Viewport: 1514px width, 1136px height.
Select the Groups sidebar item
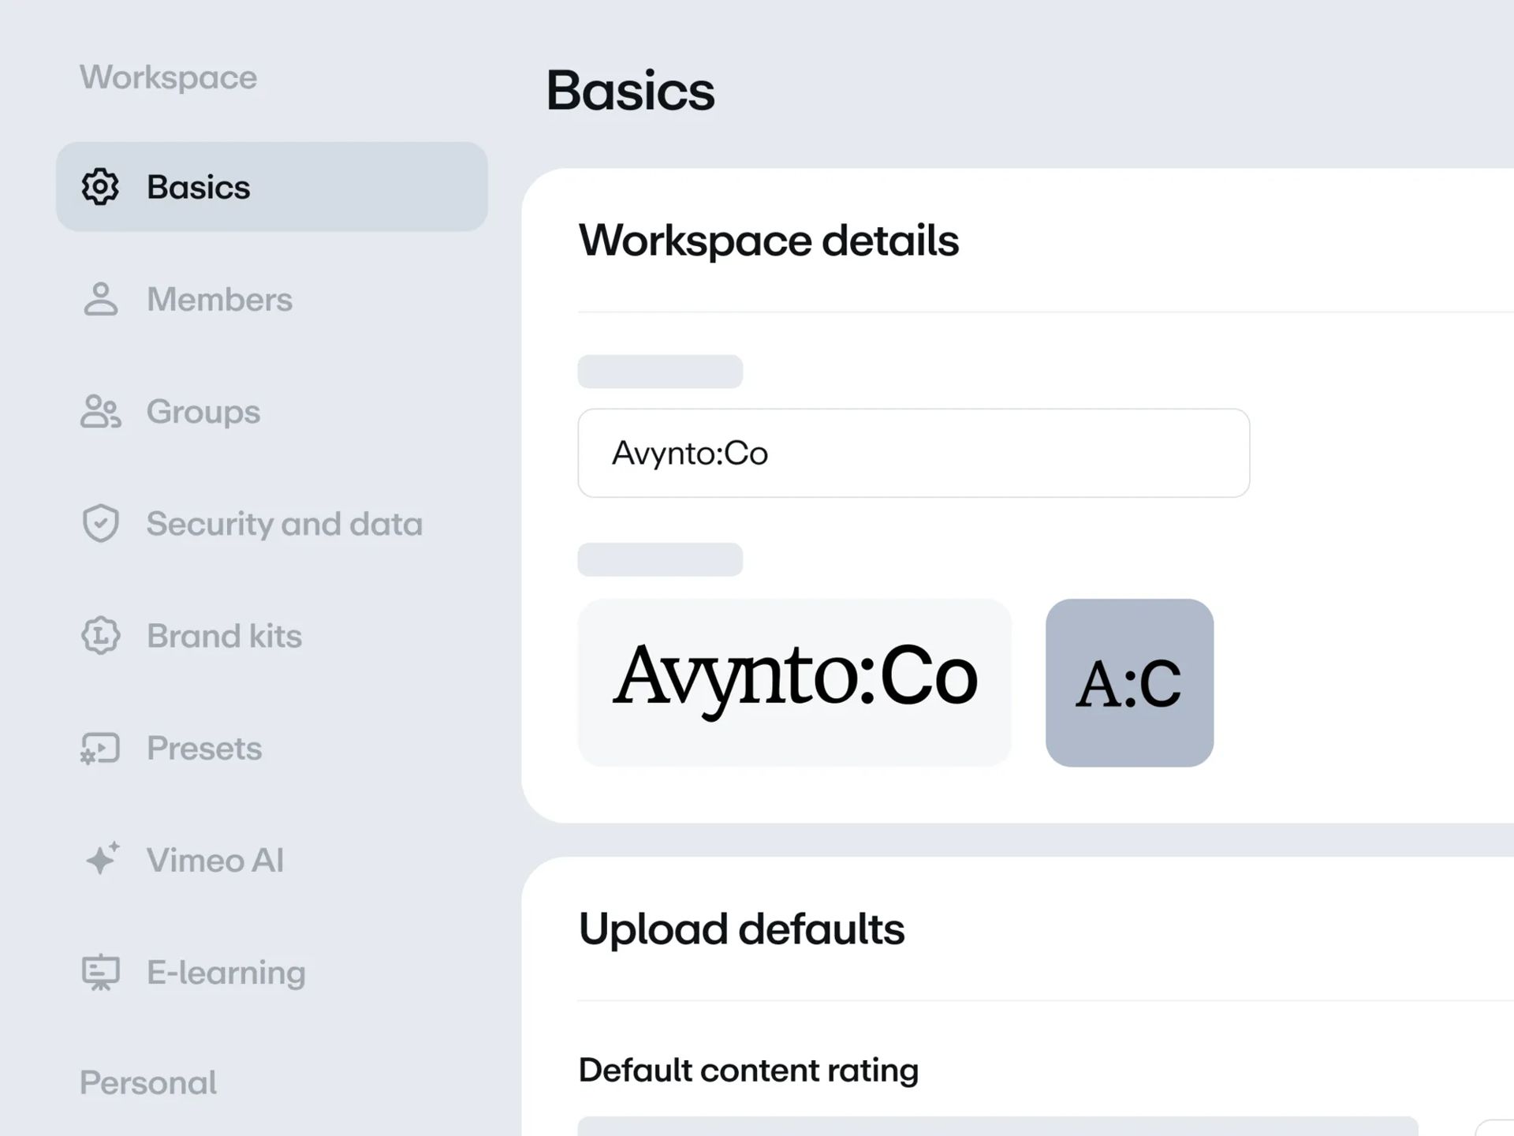pos(203,412)
